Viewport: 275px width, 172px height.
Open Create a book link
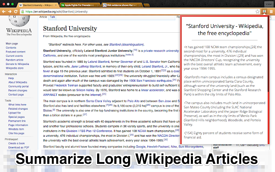(16, 143)
